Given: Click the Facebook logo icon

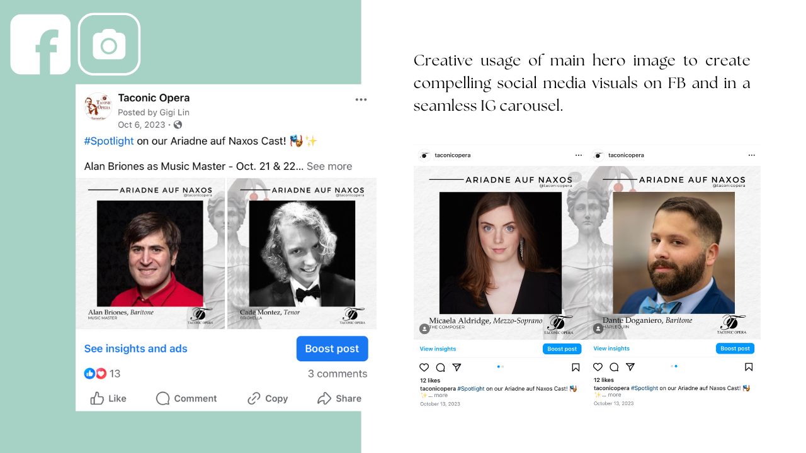Looking at the screenshot, I should click(40, 45).
